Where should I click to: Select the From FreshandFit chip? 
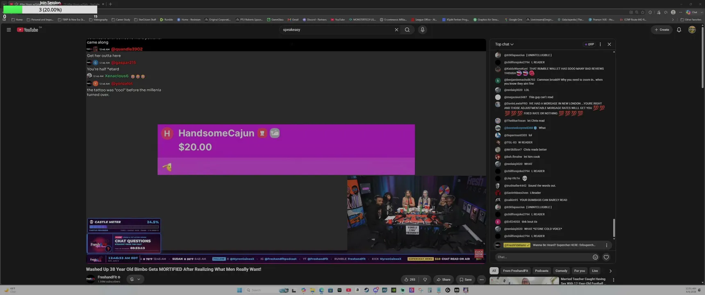coord(516,271)
